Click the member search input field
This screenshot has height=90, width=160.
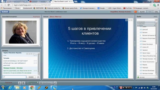146,19
